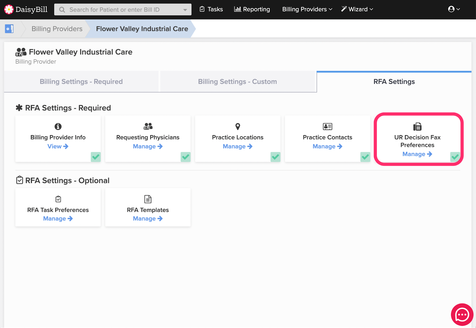Click the Billing Provider subtitle text

coord(36,61)
